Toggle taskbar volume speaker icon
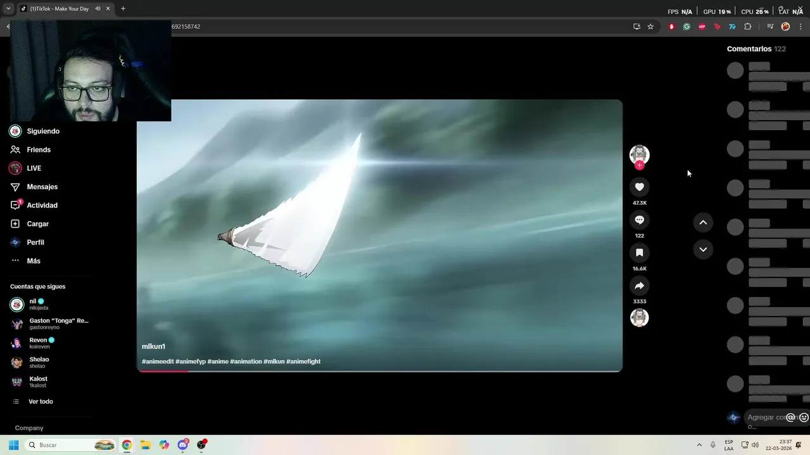Screen dimensions: 810x455 click(755, 445)
